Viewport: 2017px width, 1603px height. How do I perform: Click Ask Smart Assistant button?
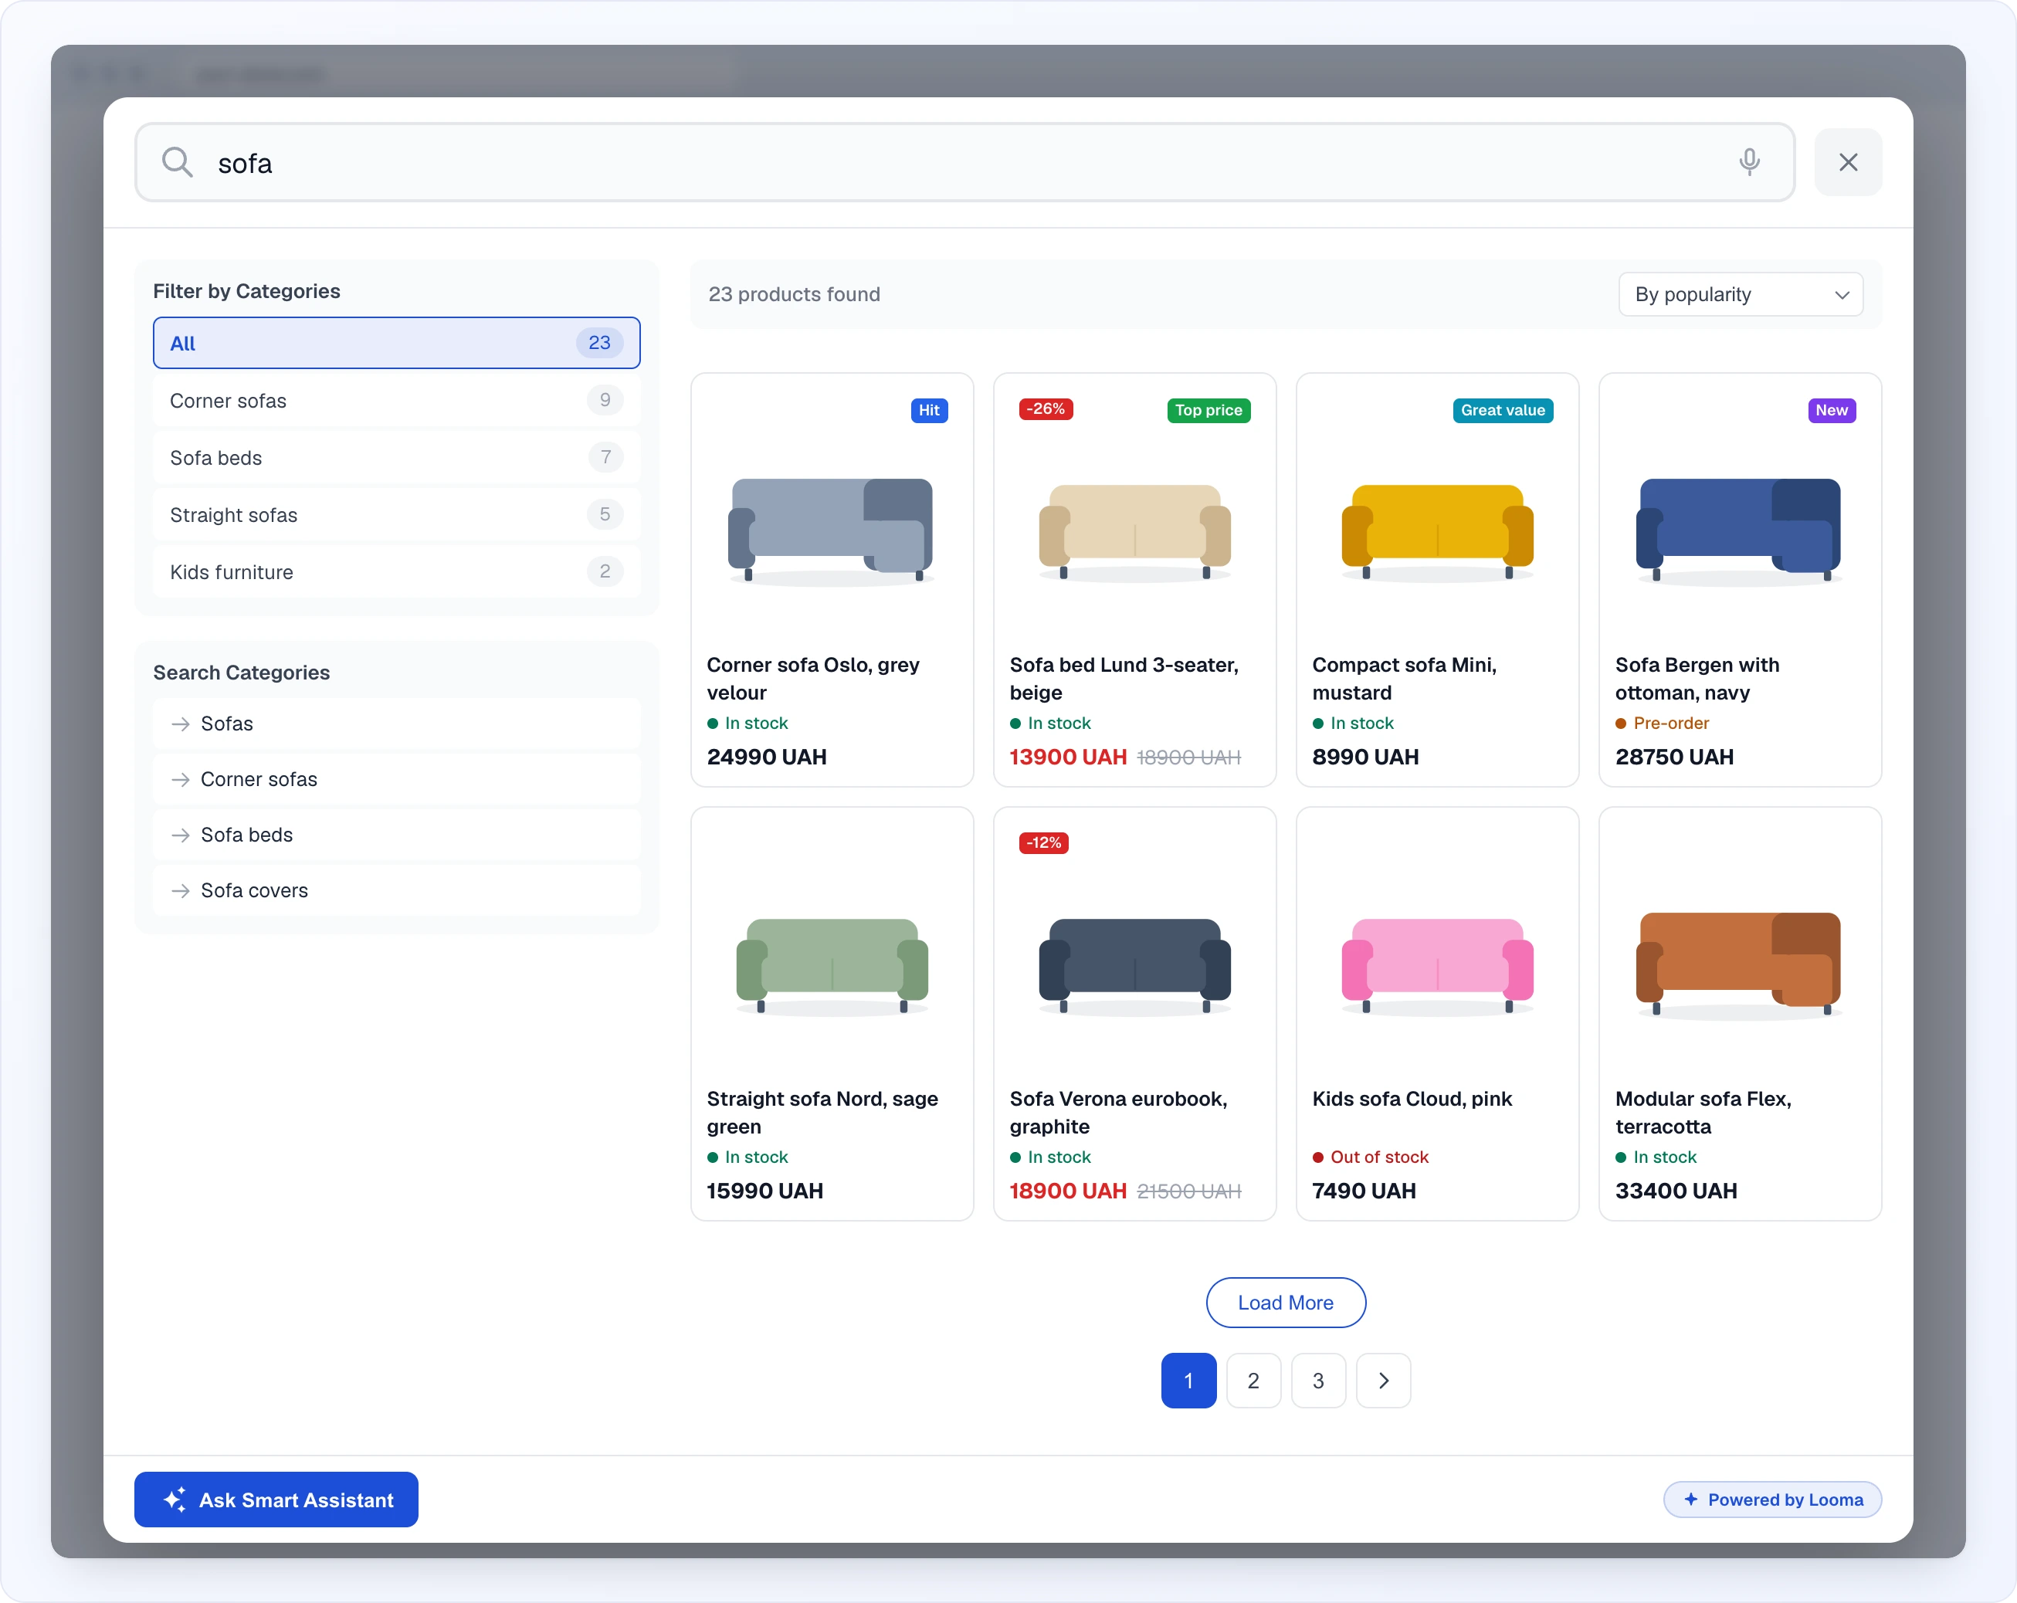(276, 1500)
